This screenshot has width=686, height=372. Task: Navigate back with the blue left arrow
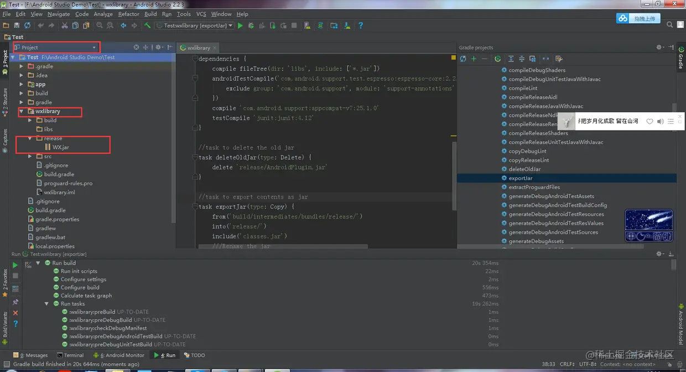click(124, 25)
